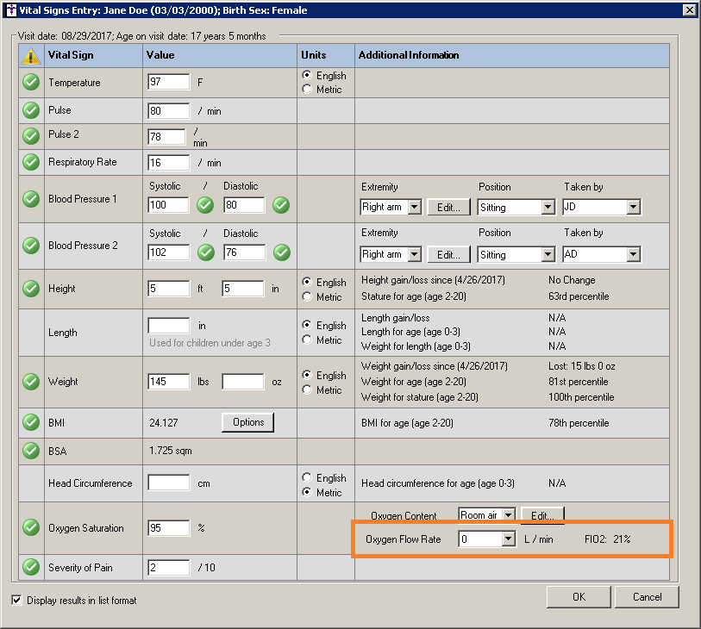Select Metric units for Temperature
Viewport: 701px width, 629px height.
[x=307, y=90]
